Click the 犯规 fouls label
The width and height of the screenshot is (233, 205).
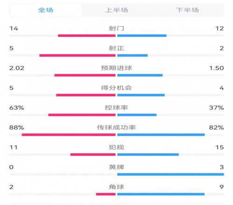(x=116, y=147)
